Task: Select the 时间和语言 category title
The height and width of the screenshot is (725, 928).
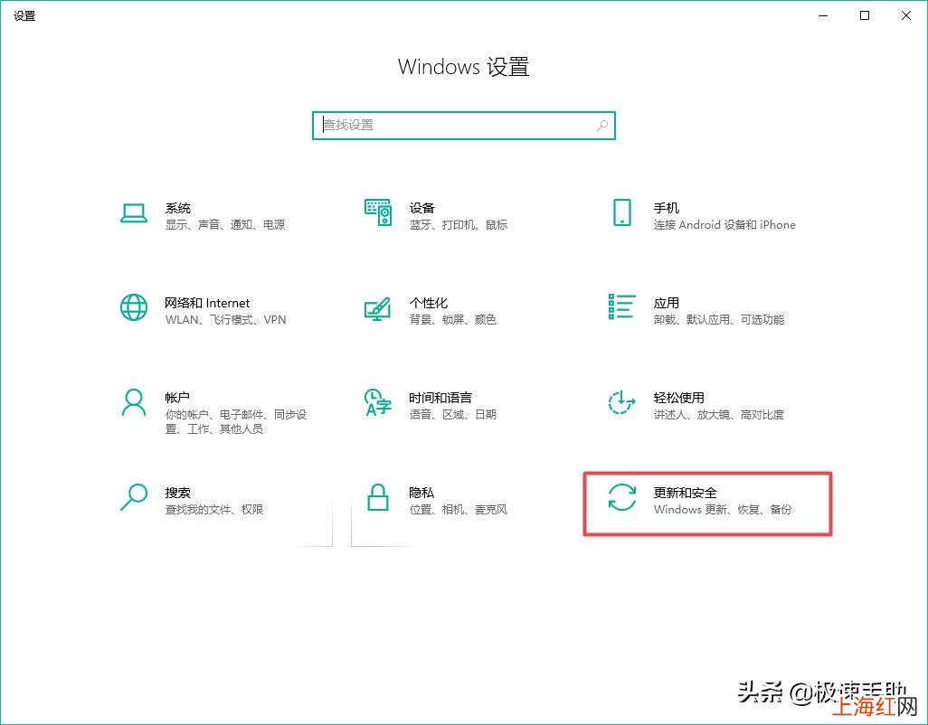Action: coord(440,398)
